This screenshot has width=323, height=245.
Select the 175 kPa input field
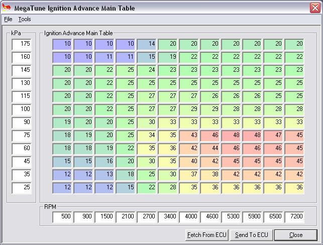coord(22,44)
